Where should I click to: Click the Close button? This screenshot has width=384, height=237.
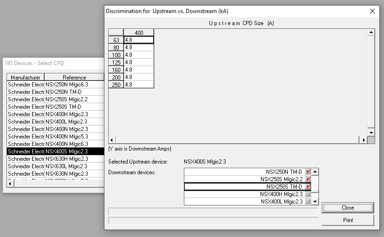(x=348, y=208)
